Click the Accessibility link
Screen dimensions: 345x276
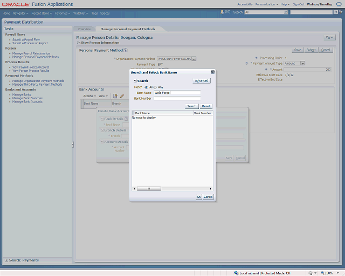[245, 4]
